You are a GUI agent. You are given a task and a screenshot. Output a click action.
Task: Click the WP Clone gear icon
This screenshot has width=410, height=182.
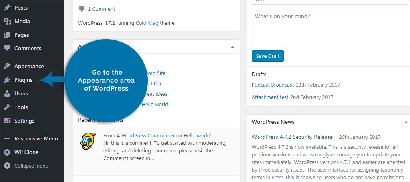[x=7, y=152]
